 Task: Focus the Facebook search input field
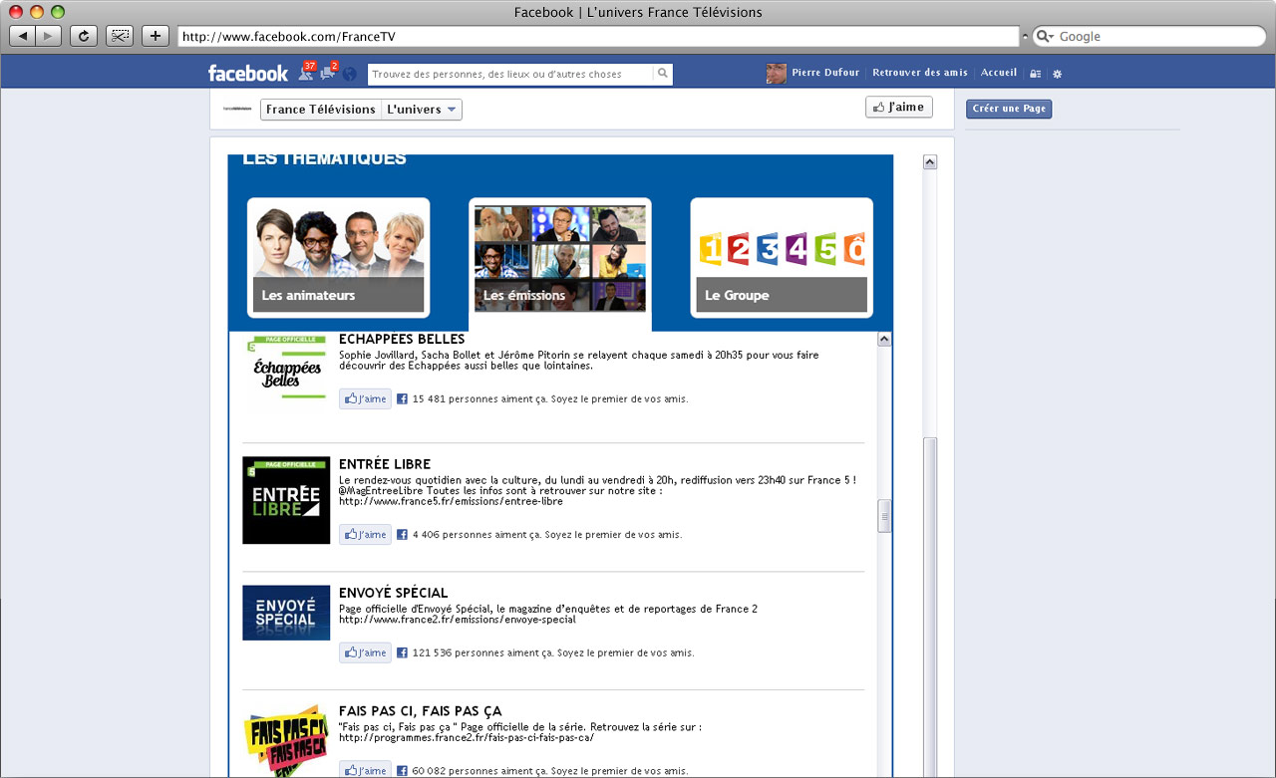[x=510, y=74]
